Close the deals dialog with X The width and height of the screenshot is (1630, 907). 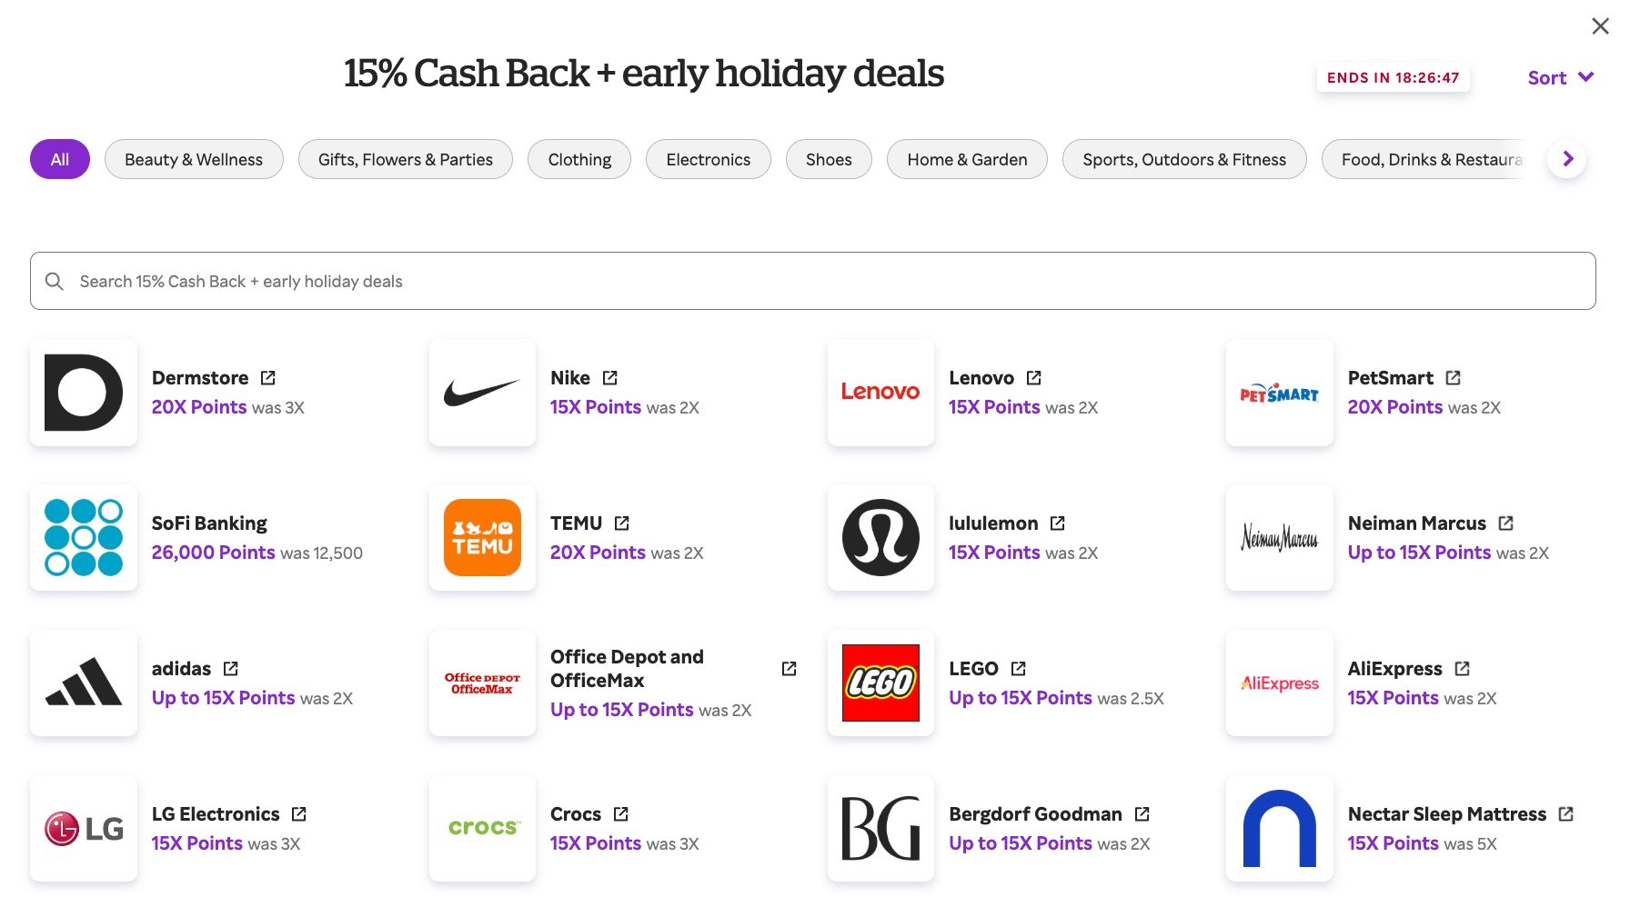click(x=1600, y=26)
